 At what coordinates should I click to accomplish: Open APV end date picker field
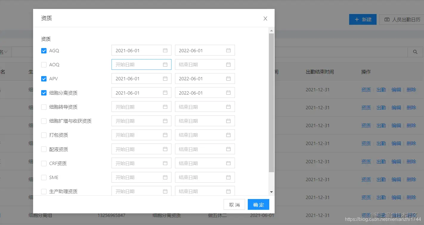point(205,78)
